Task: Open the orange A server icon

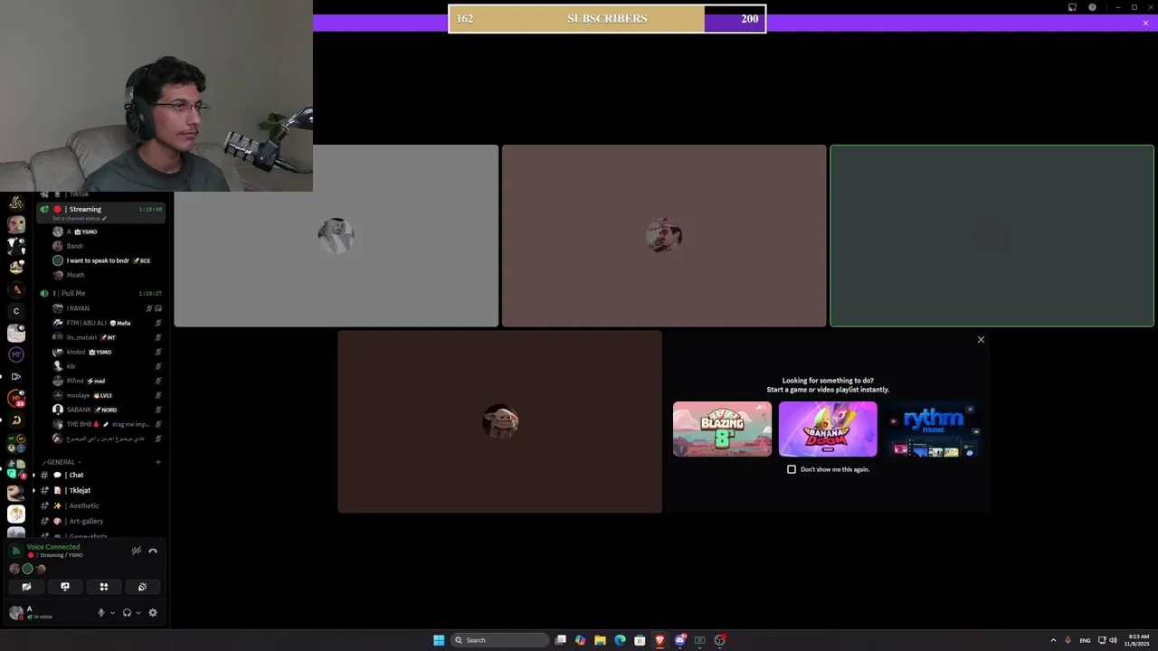Action: click(x=15, y=289)
